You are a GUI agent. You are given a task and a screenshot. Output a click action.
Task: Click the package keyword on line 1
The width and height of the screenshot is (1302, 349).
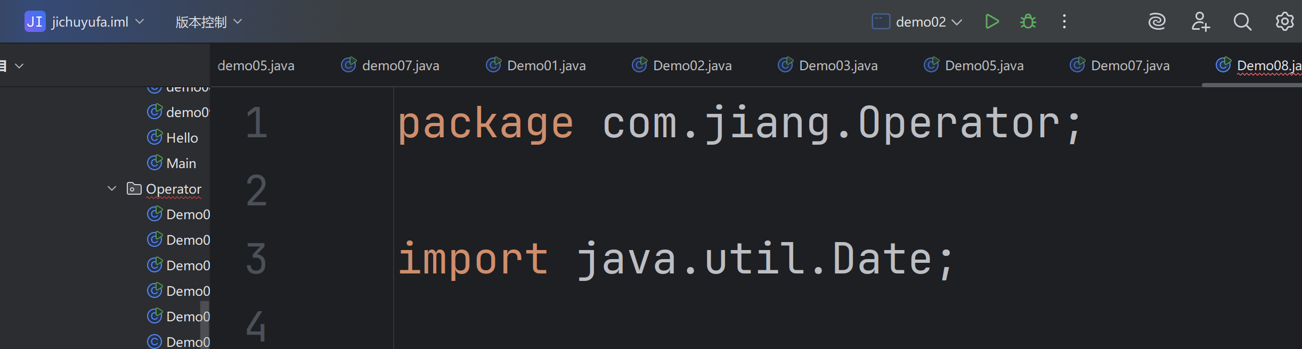click(486, 124)
